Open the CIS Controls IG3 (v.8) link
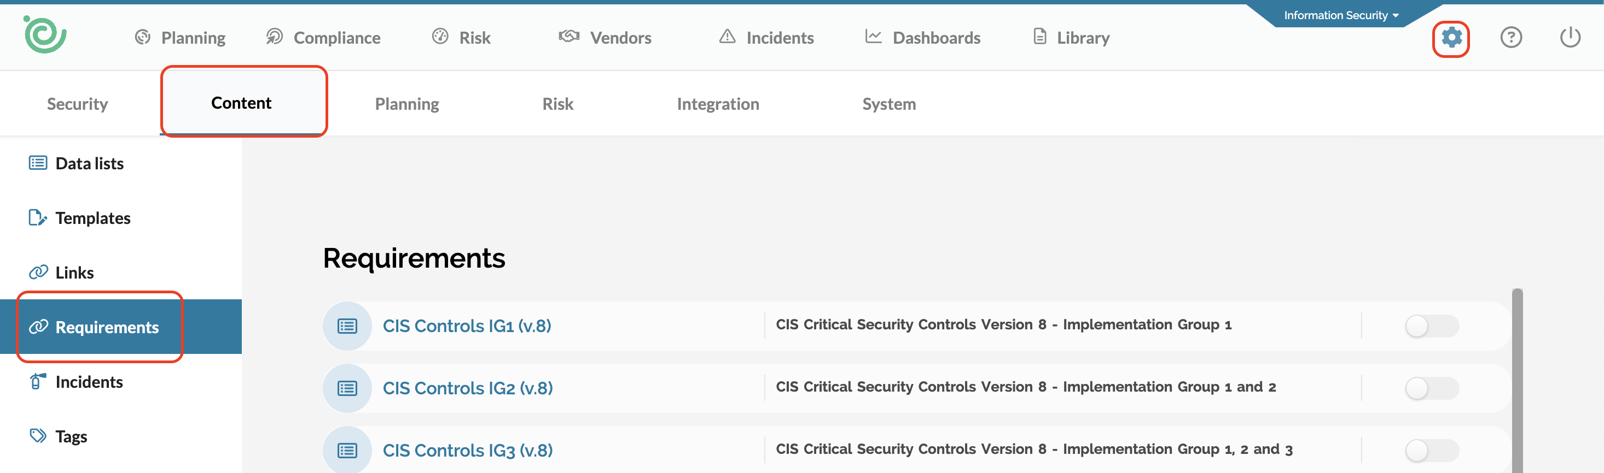Image resolution: width=1604 pixels, height=473 pixels. tap(467, 451)
